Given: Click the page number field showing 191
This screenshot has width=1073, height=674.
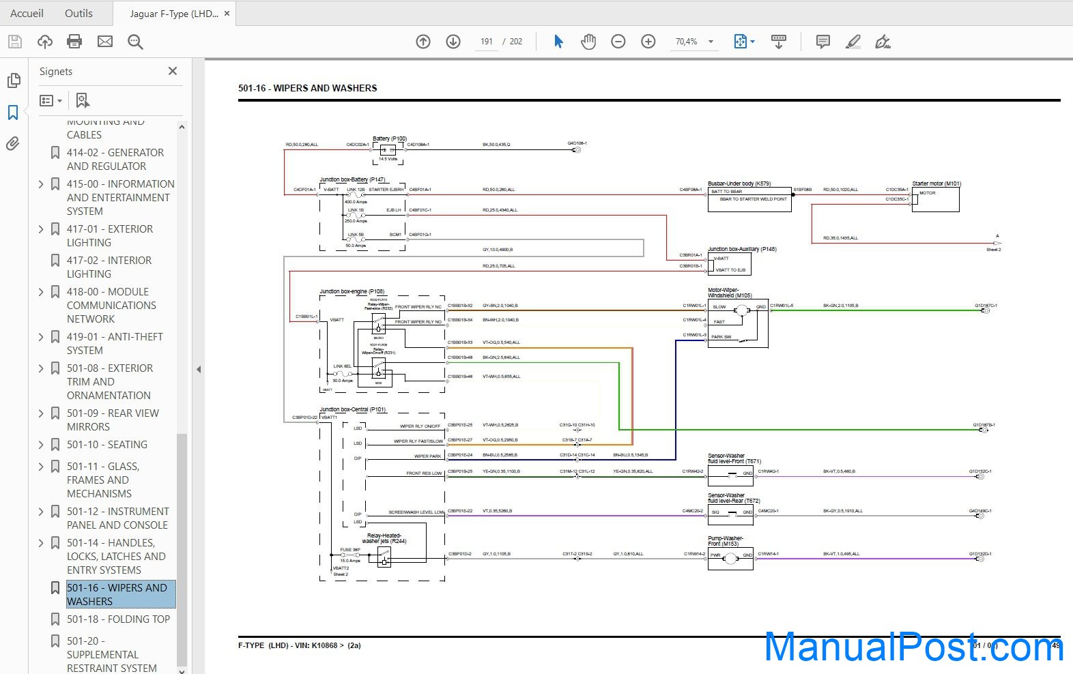Looking at the screenshot, I should pyautogui.click(x=487, y=42).
